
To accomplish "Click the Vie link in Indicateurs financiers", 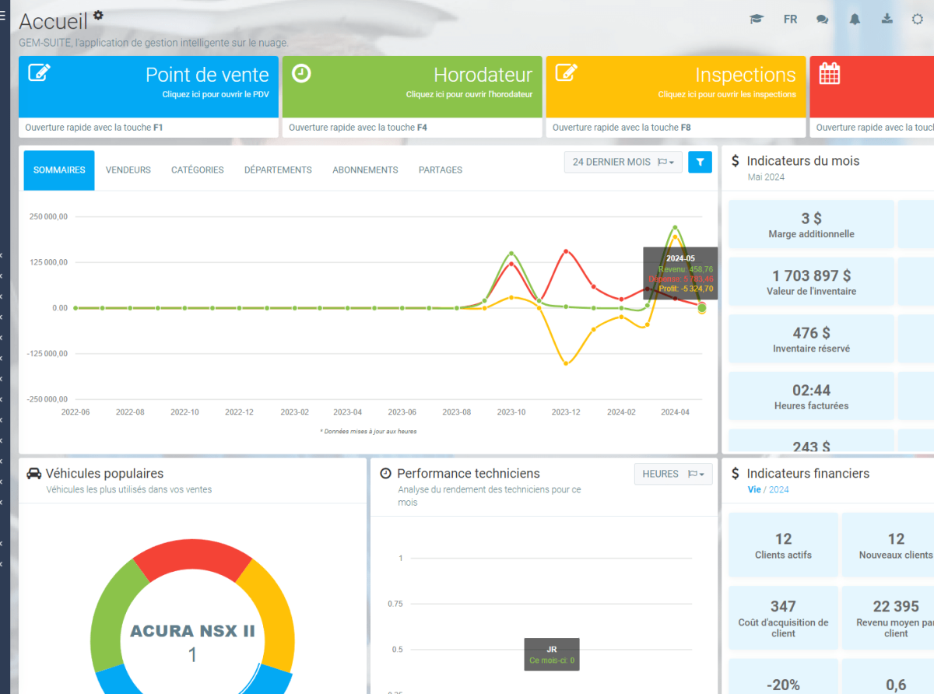I will [x=753, y=489].
